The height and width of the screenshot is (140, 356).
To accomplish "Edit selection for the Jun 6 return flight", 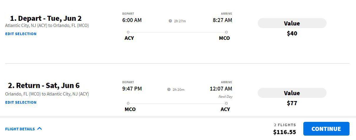I will pyautogui.click(x=21, y=102).
